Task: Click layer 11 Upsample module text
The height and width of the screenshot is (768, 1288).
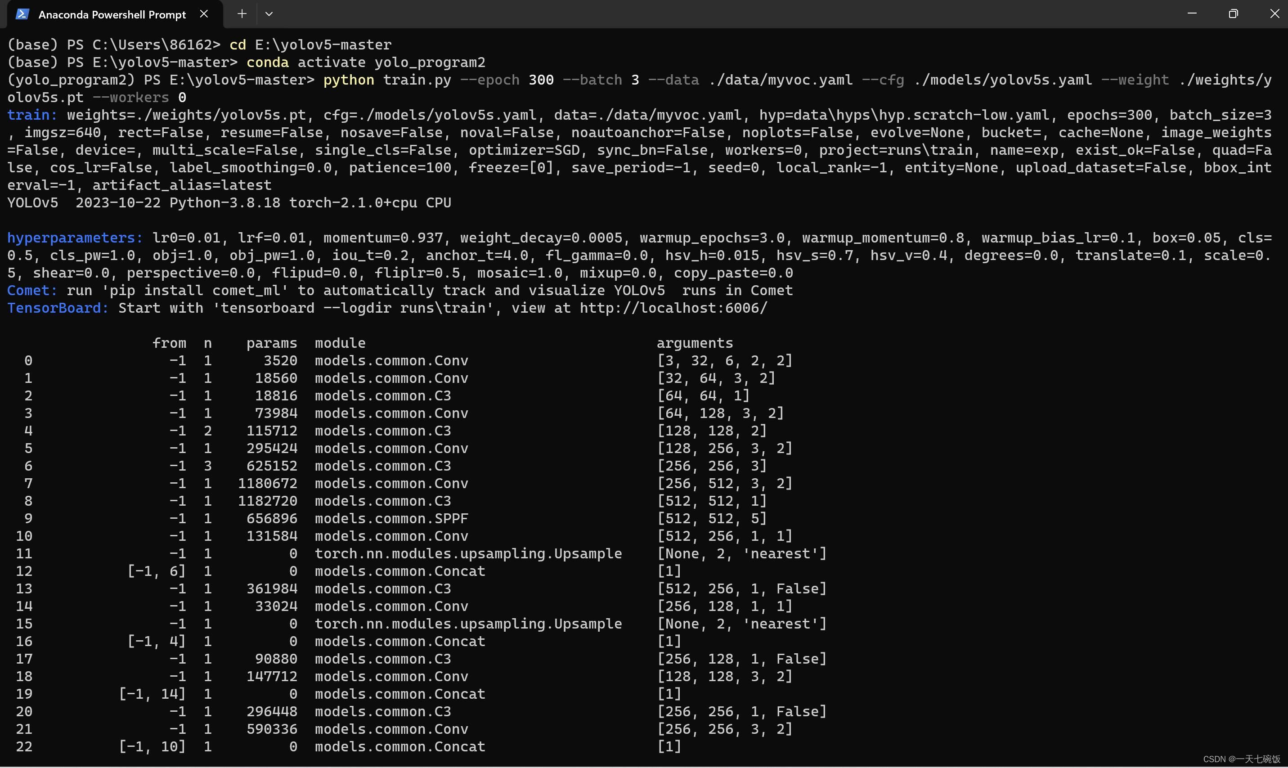Action: click(468, 554)
